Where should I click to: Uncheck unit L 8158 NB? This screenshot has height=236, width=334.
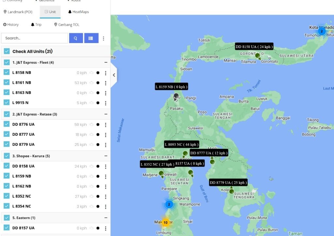pos(7,72)
